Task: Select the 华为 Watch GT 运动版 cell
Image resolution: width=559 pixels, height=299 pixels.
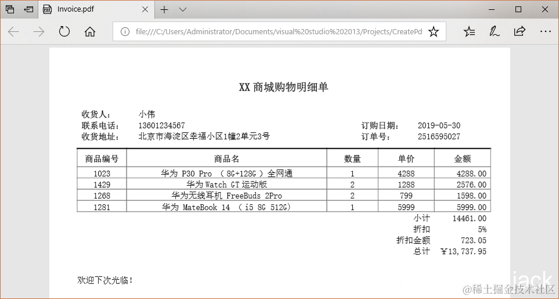Action: pyautogui.click(x=227, y=185)
